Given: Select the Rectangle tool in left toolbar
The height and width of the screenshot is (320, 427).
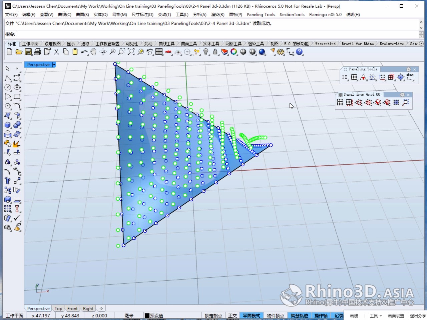Looking at the screenshot, I should point(17,97).
